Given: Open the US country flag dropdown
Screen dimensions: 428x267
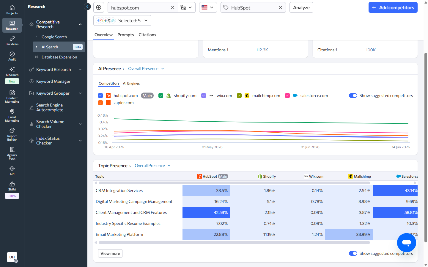Looking at the screenshot, I should (208, 7).
